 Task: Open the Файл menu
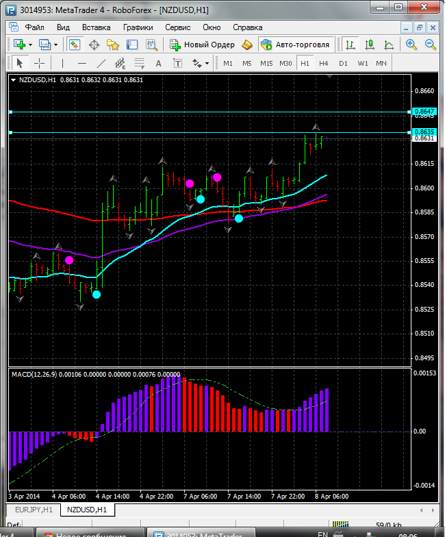34,27
